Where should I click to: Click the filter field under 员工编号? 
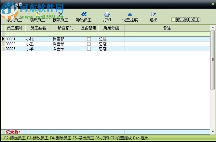(x=15, y=34)
